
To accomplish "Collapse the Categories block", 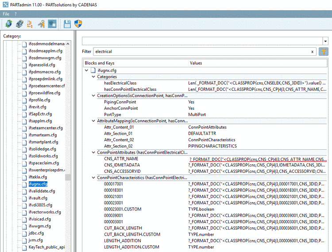I will tap(93, 77).
